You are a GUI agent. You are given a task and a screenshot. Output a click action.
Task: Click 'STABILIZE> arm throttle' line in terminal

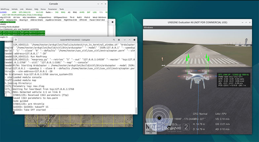click(x=28, y=104)
